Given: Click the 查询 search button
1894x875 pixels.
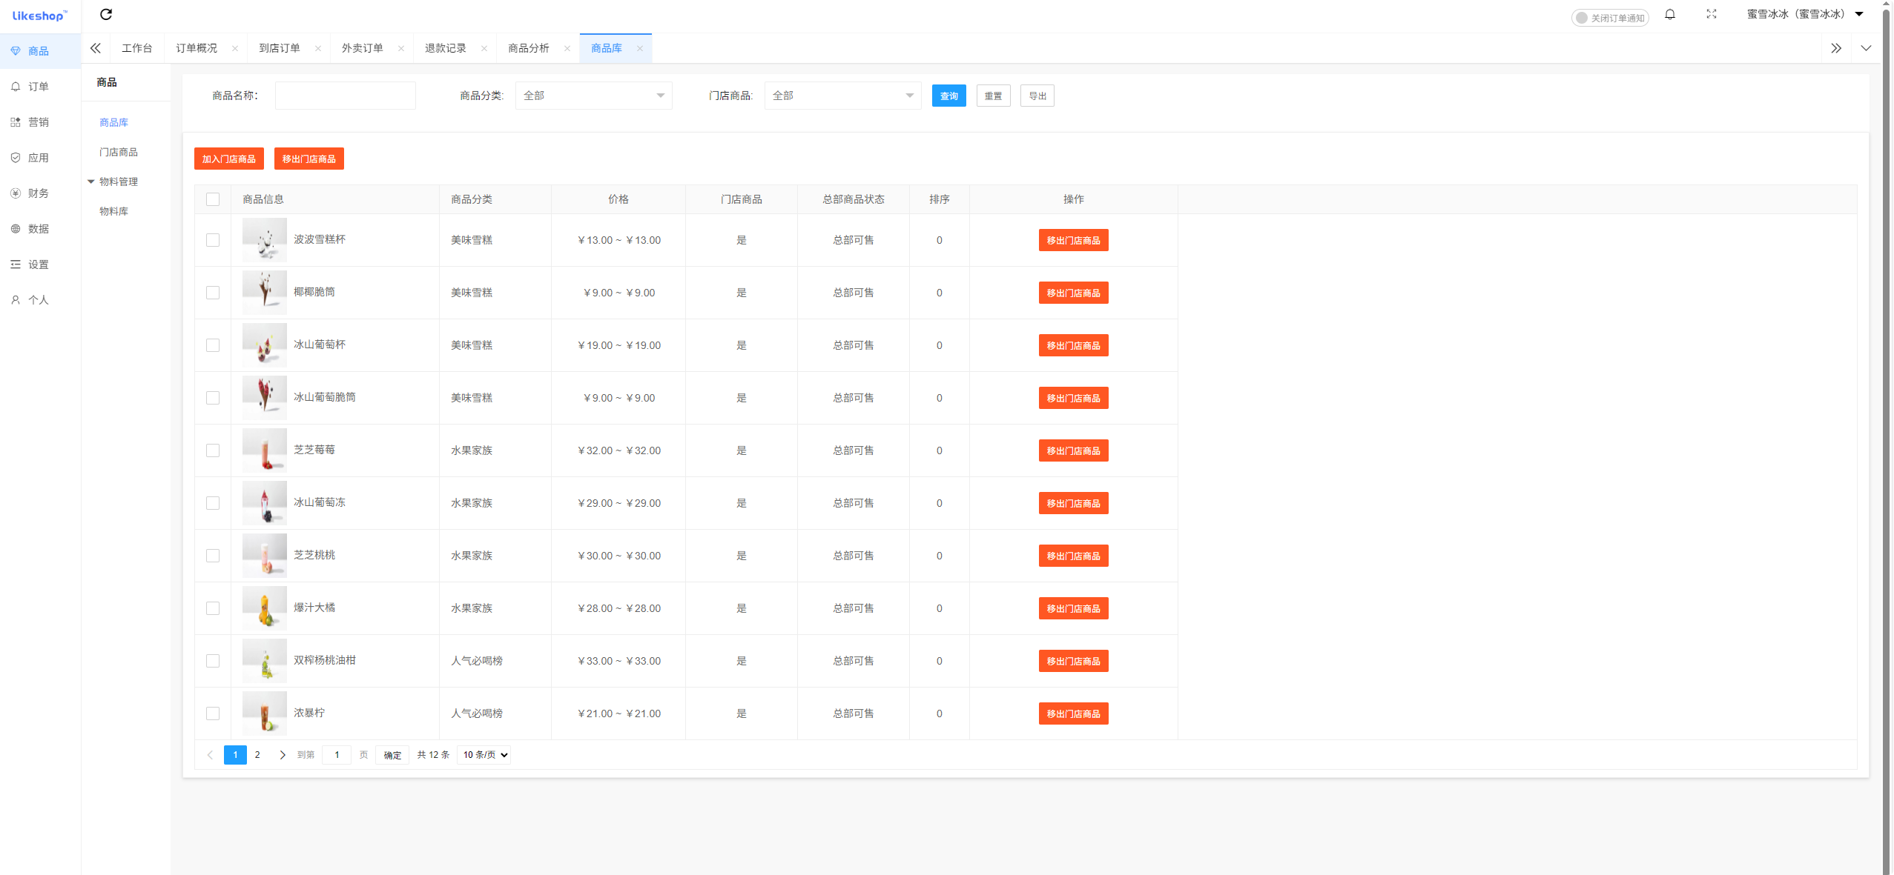Looking at the screenshot, I should tap(948, 95).
